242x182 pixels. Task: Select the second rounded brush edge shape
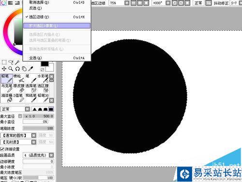tap(40, 109)
